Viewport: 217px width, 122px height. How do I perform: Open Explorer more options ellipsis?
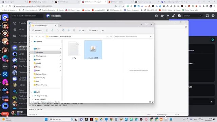pyautogui.click(x=102, y=30)
